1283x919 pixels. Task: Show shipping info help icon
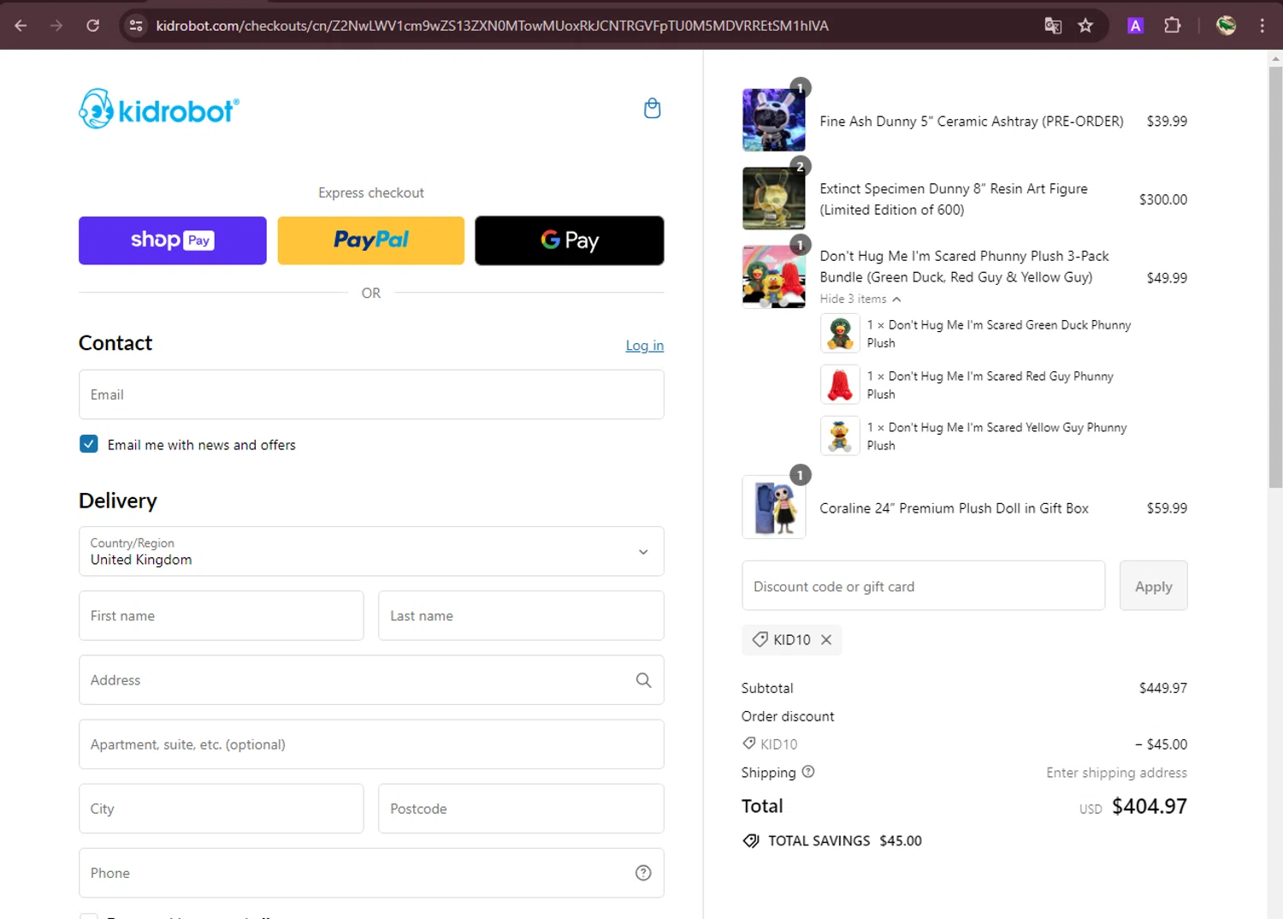tap(808, 772)
